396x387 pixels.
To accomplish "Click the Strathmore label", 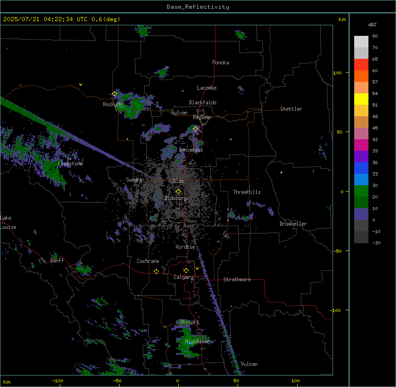I will 237,279.
